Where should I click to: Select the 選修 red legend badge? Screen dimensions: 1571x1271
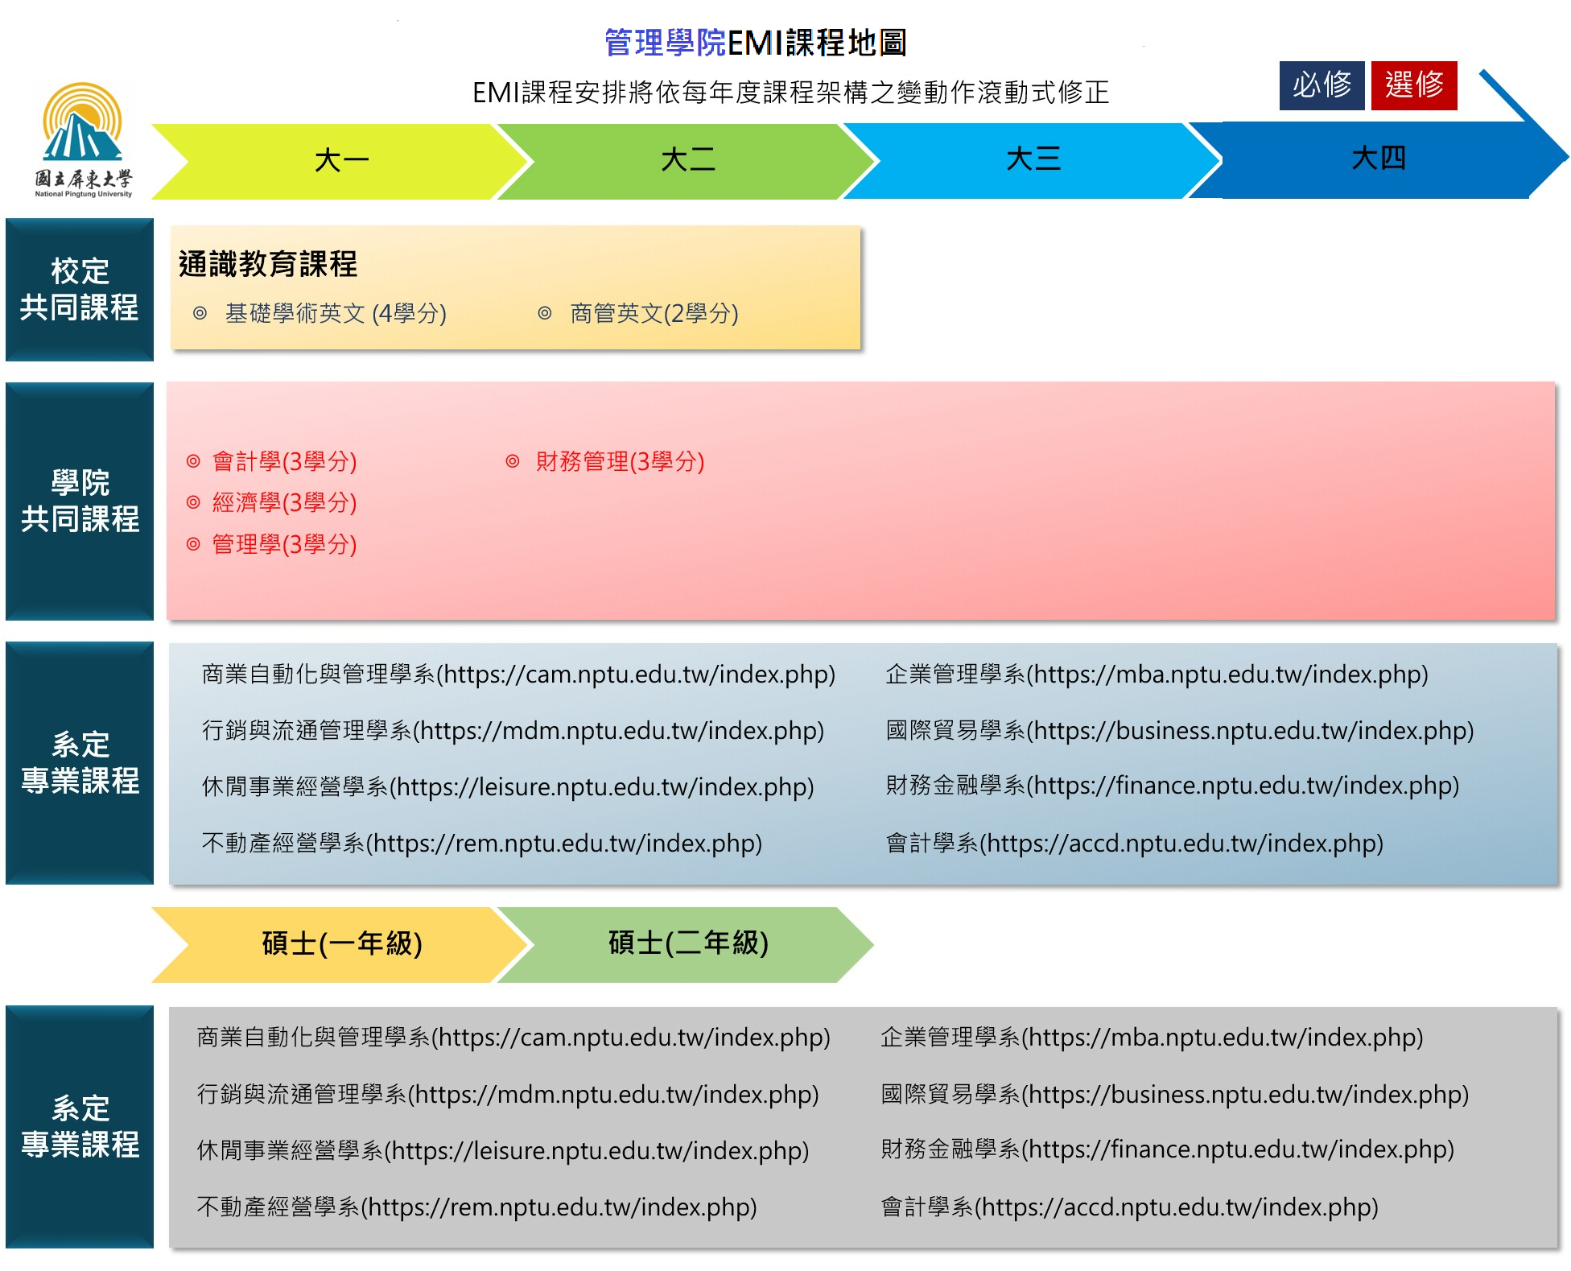(1414, 85)
